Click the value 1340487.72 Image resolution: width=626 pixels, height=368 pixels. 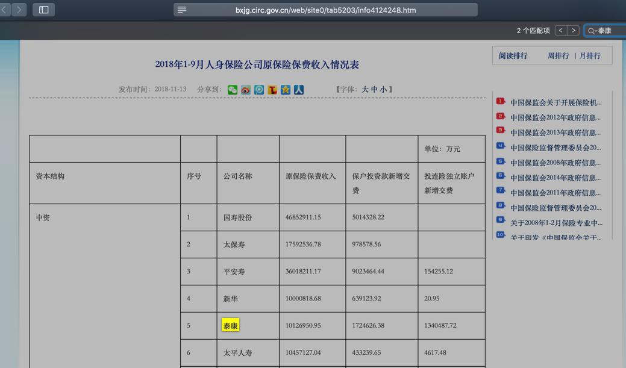pos(440,326)
